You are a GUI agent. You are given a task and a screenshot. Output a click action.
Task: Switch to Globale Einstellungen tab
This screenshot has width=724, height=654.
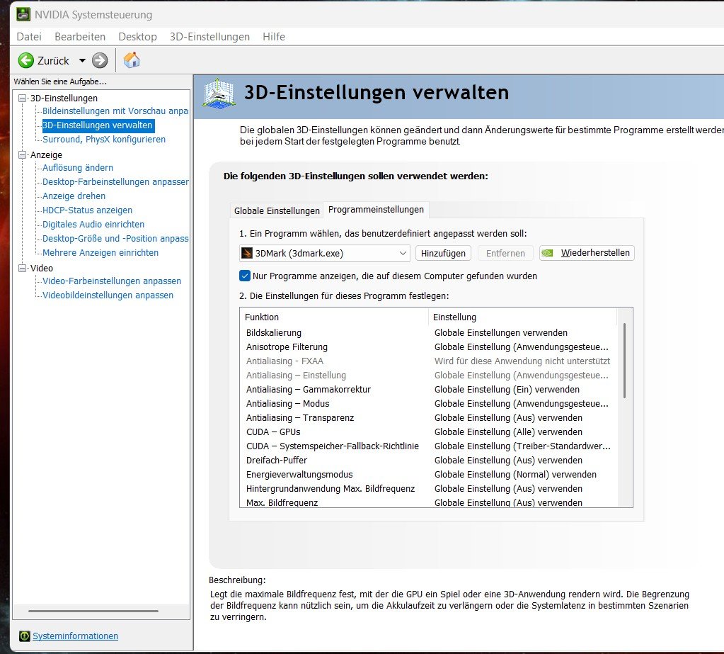pyautogui.click(x=277, y=210)
